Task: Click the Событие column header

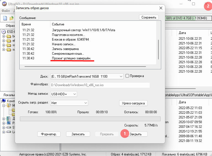Action: point(58,24)
